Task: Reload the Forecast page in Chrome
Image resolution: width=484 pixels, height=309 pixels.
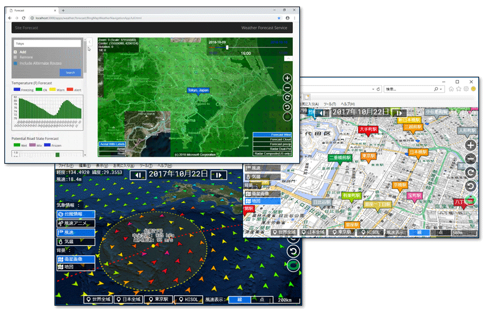Action: pyautogui.click(x=25, y=18)
